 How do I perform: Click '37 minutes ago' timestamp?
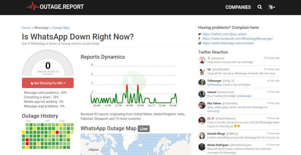pos(272,69)
